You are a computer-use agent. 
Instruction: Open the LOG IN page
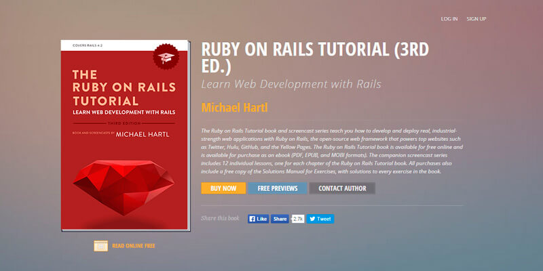pos(449,18)
